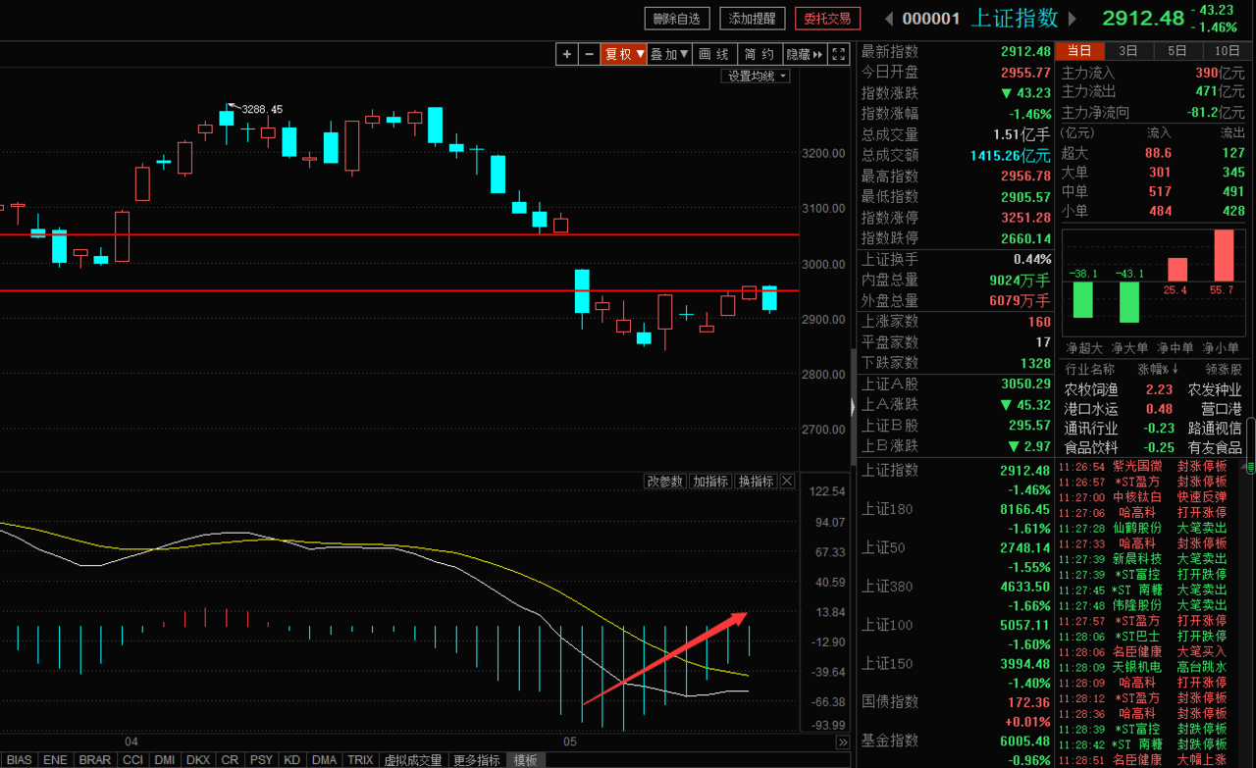Click 添加提醒 button
Screen dimensions: 1256x768
tap(752, 19)
